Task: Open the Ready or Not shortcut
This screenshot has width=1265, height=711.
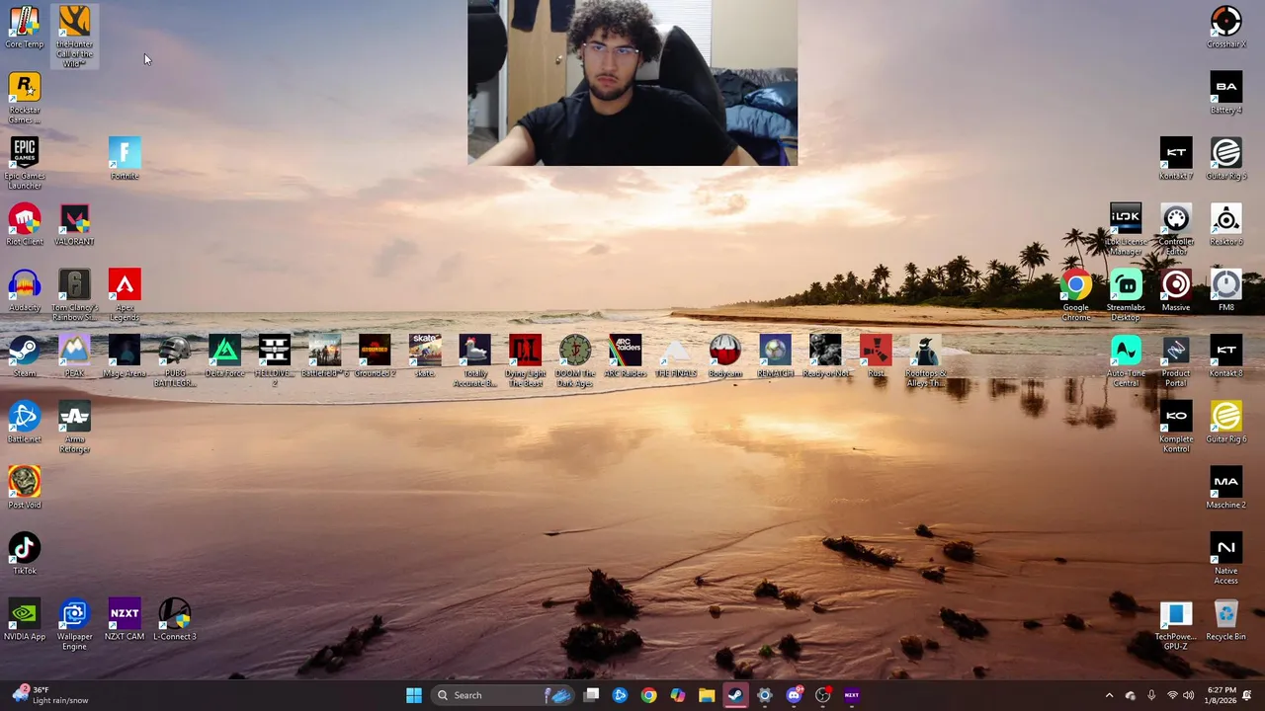Action: pos(825,356)
